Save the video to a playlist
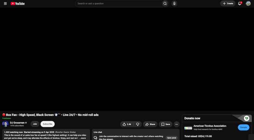The height and width of the screenshot is (140, 254). [165, 124]
